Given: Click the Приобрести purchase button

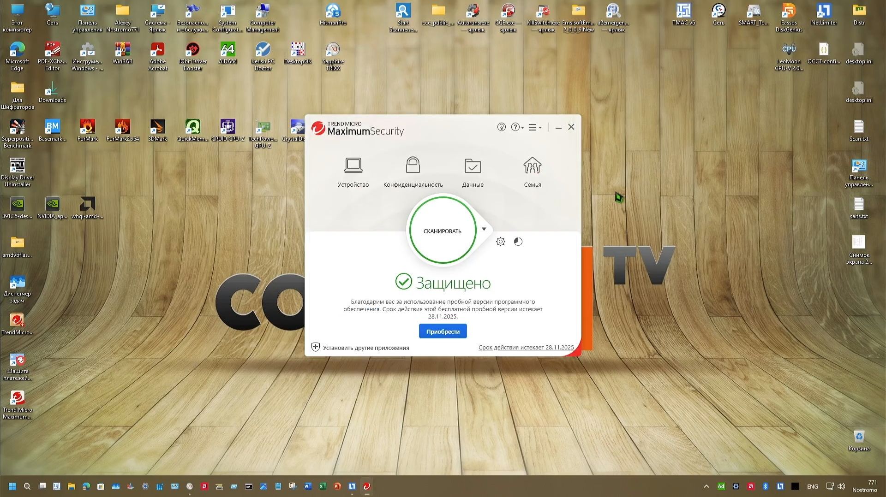Looking at the screenshot, I should coord(443,331).
